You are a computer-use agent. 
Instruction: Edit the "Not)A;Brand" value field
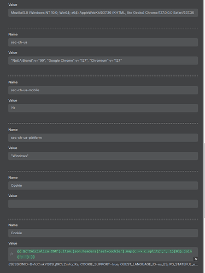(103, 61)
